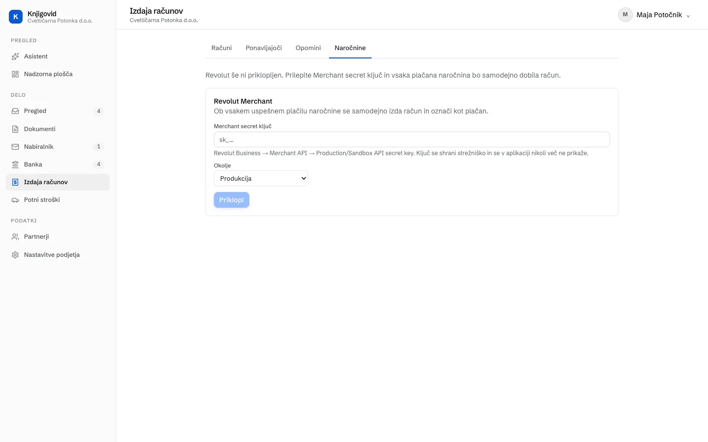Screen dimensions: 708x442
Task: Click the Maja Potočnik user name
Action: pos(659,15)
